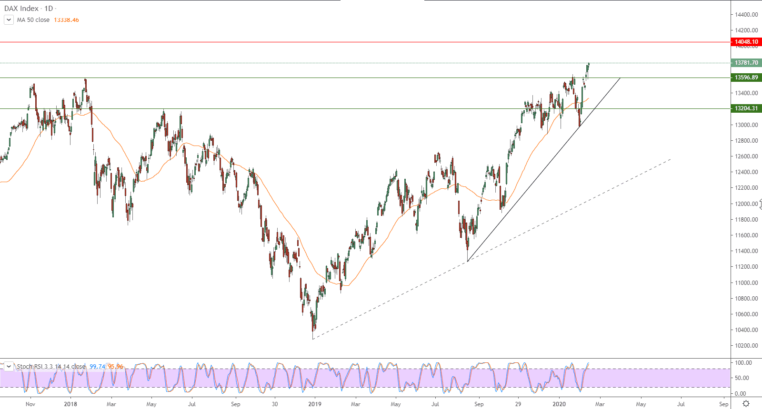Image resolution: width=762 pixels, height=409 pixels.
Task: Select the Stoch RSI 3 3 14 14 close label
Action: pos(51,367)
